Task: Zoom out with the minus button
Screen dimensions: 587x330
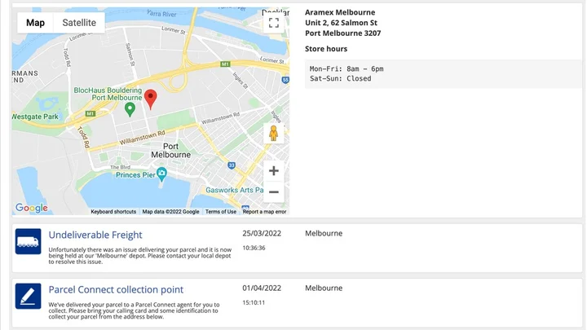Action: click(x=274, y=192)
